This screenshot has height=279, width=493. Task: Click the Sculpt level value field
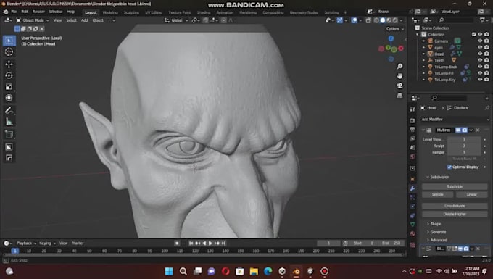click(464, 146)
